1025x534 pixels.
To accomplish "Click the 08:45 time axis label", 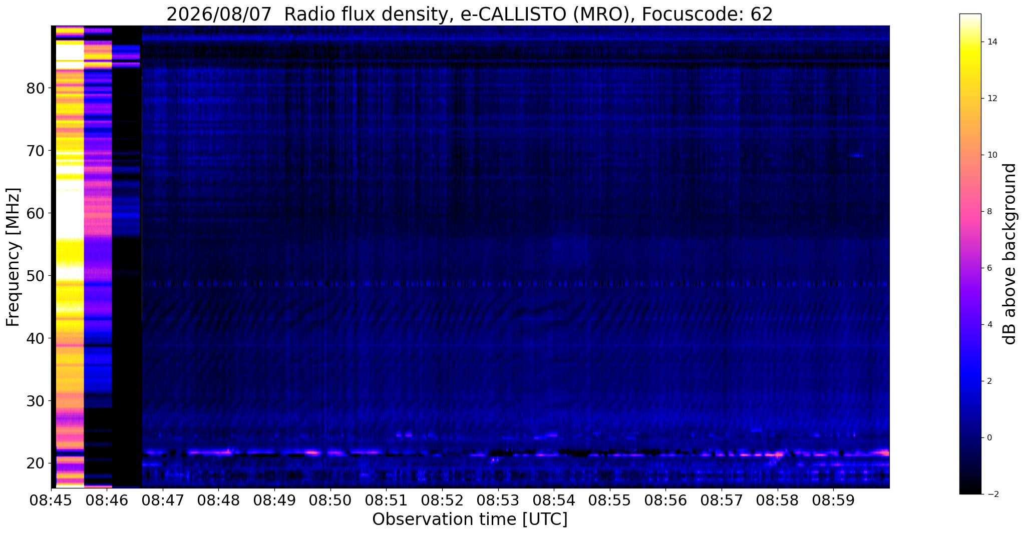I will (51, 500).
